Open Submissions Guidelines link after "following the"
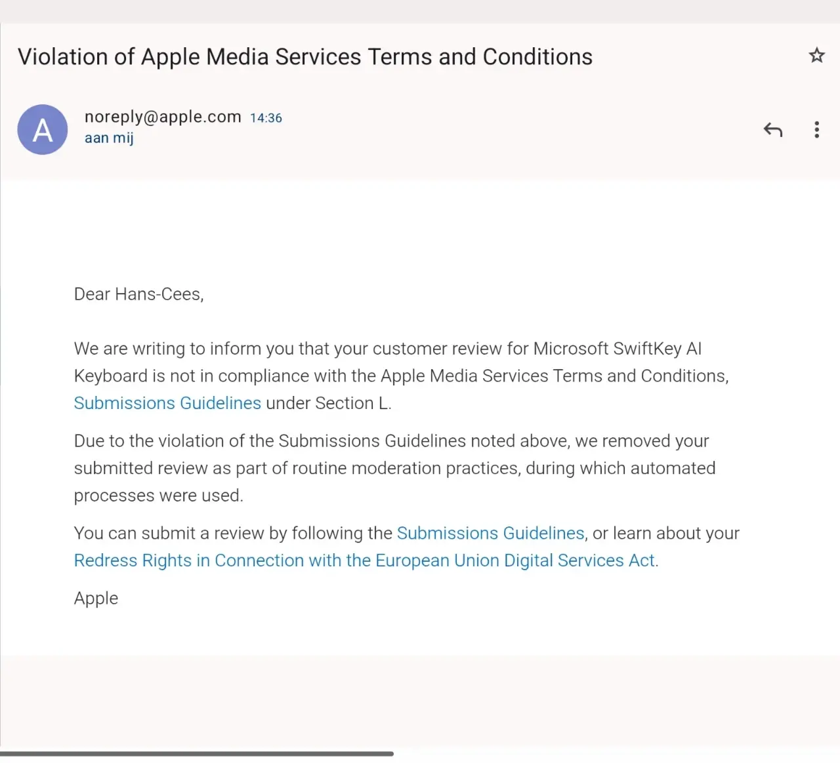The width and height of the screenshot is (840, 763). (x=490, y=534)
